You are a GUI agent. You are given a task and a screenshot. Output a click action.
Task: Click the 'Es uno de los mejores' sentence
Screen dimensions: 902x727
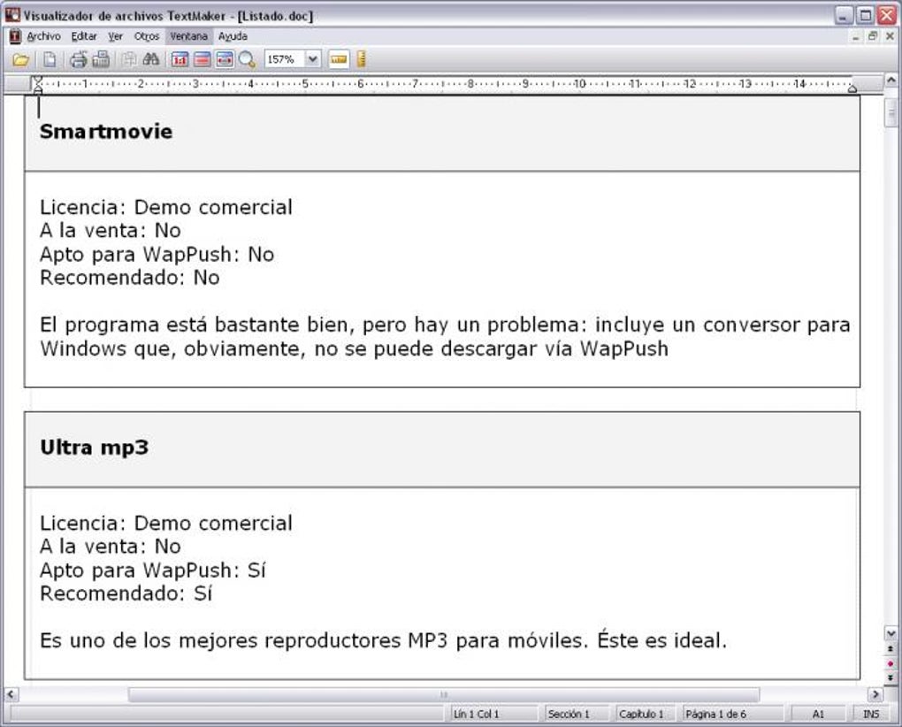pos(384,640)
